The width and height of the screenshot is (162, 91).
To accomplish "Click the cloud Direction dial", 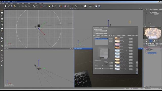I will [x=106, y=63].
